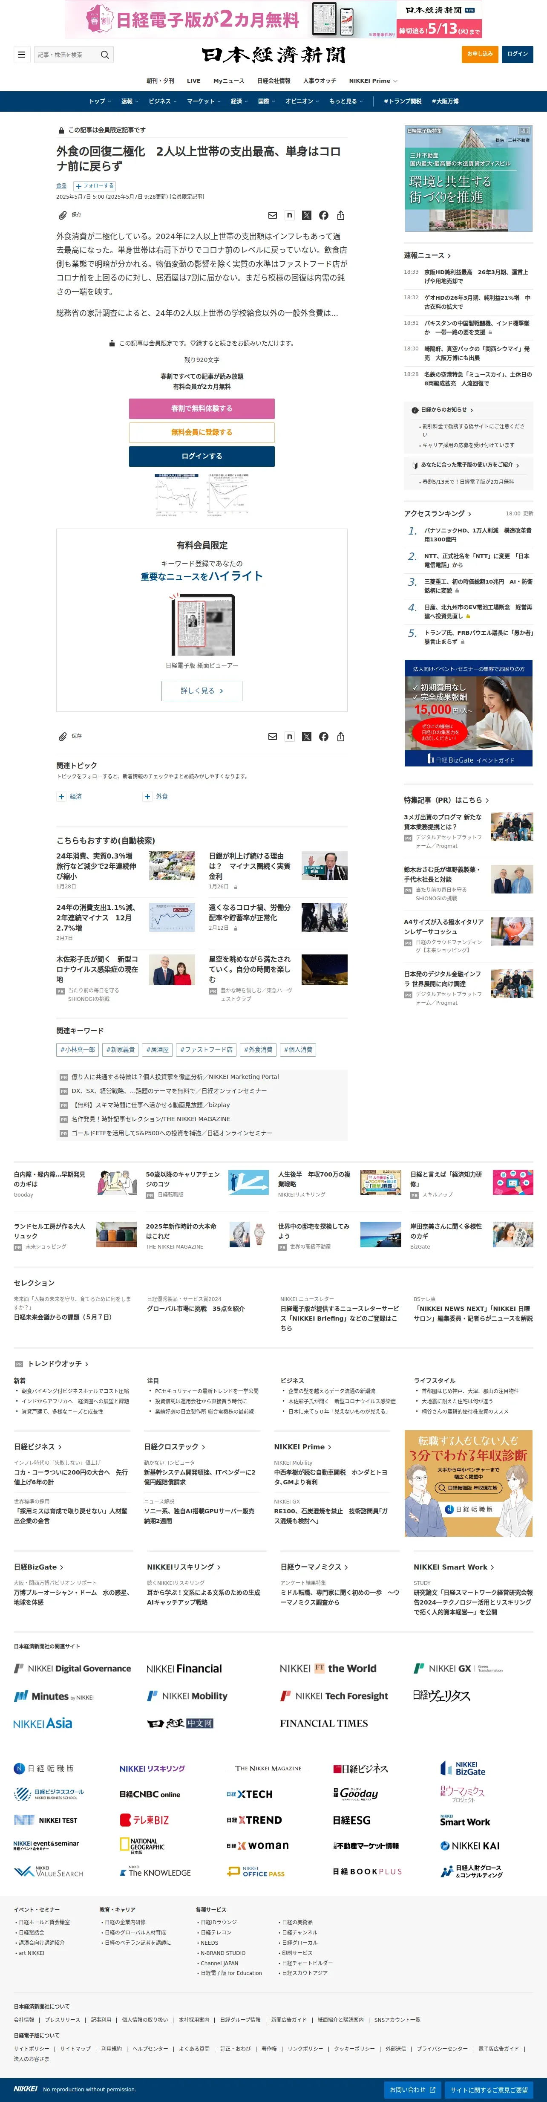547x2102 pixels.
Task: Share by email in bottom icon row
Action: point(272,736)
